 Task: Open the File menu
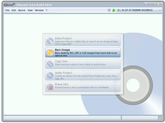pos(7,10)
